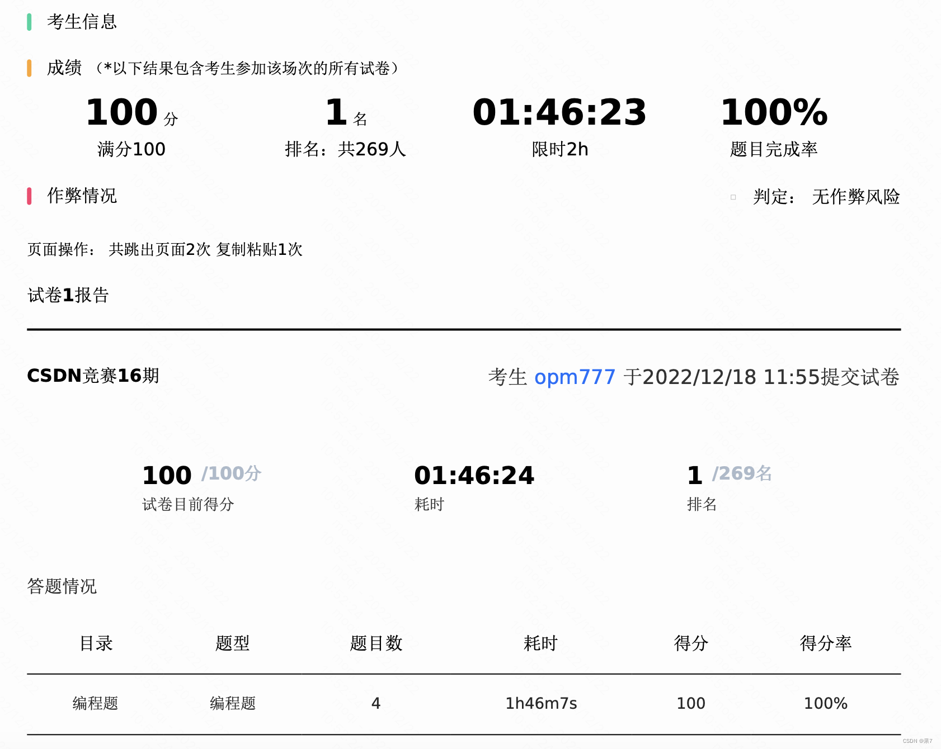Screen dimensions: 941x749
Task: Click the 编程题 cell in 目录 column
Action: 95,703
